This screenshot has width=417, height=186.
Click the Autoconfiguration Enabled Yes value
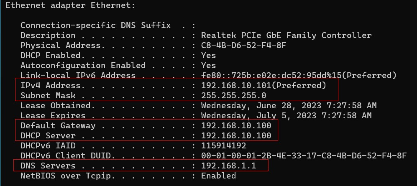tap(208, 65)
